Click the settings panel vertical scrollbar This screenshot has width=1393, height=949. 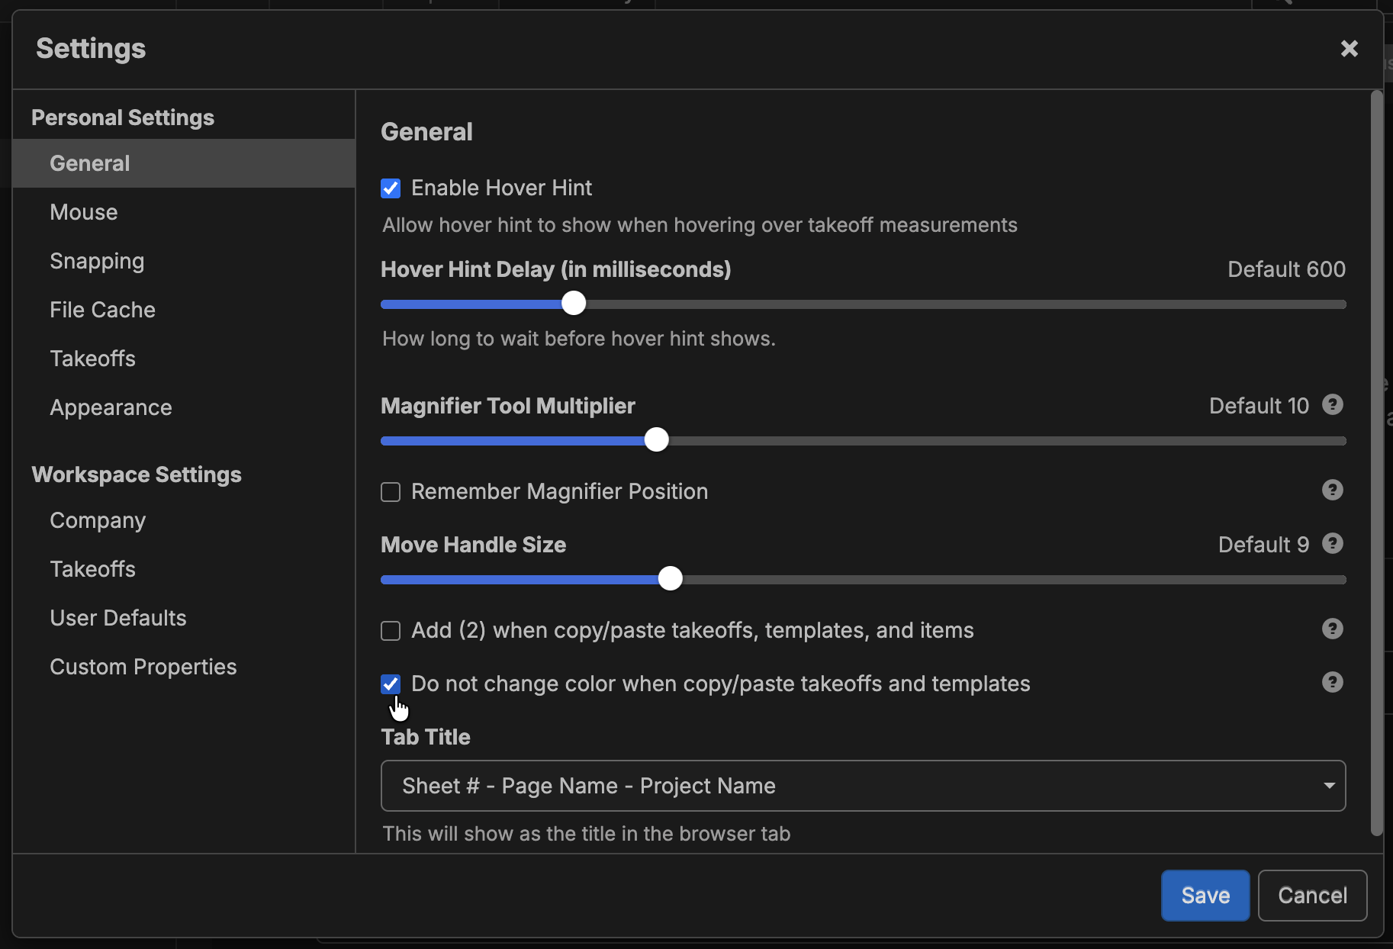[1376, 458]
